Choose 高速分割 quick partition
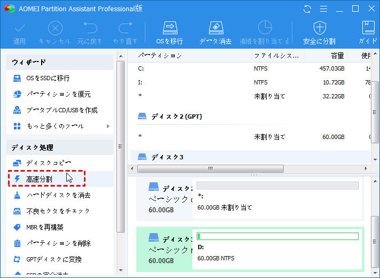Image resolution: width=380 pixels, height=278 pixels. click(x=60, y=179)
